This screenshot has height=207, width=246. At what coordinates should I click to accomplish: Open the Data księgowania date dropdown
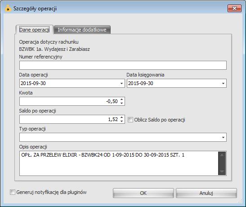pyautogui.click(x=223, y=83)
